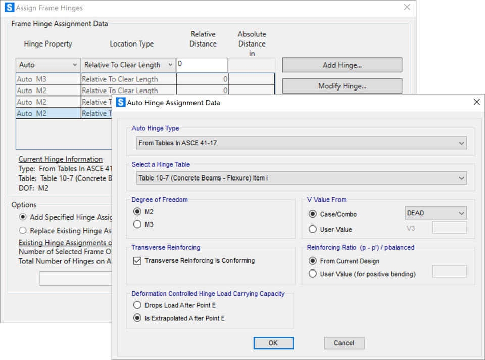This screenshot has height=360, width=485.
Task: Close the Auto Hinge Assignment Data dialog
Action: click(x=476, y=102)
